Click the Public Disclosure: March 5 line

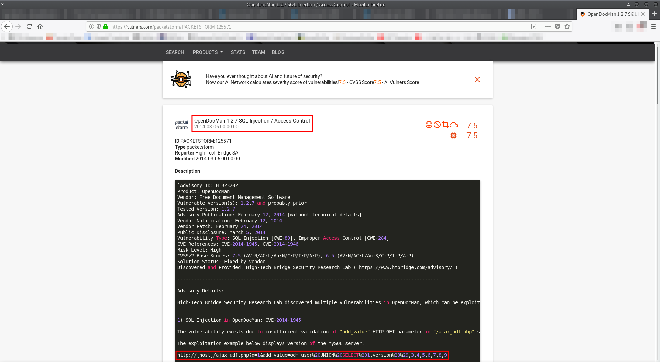pos(221,232)
